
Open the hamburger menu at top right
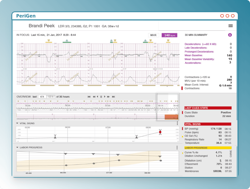pos(230,26)
